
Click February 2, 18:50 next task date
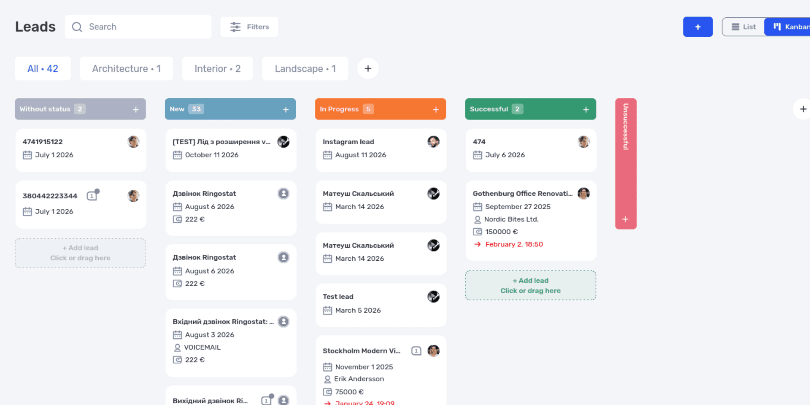pos(514,244)
